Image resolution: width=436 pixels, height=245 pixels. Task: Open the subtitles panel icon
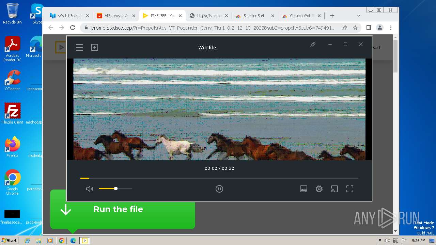(304, 189)
